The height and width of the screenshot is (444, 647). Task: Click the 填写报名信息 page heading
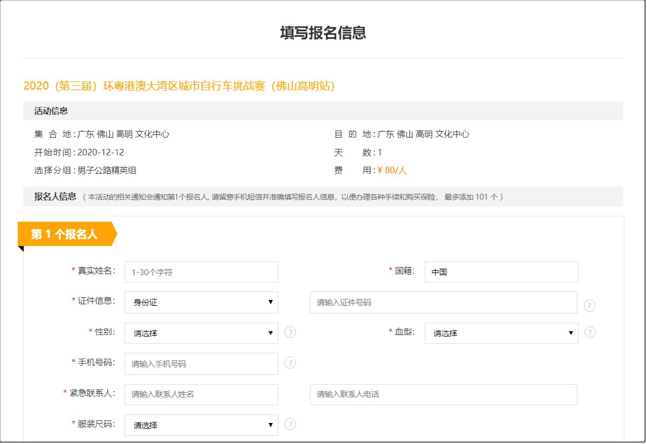(323, 33)
